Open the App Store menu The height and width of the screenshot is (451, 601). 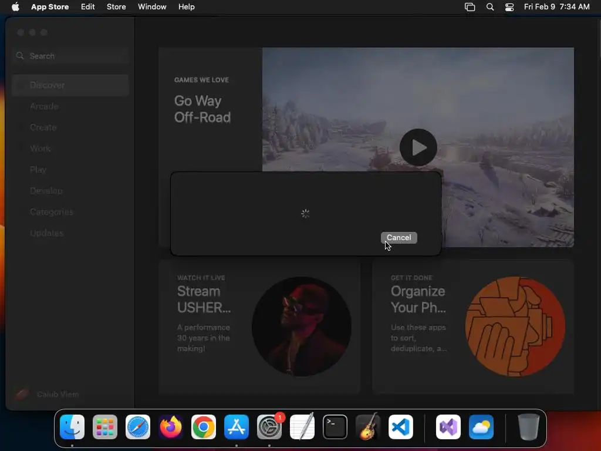tap(50, 7)
